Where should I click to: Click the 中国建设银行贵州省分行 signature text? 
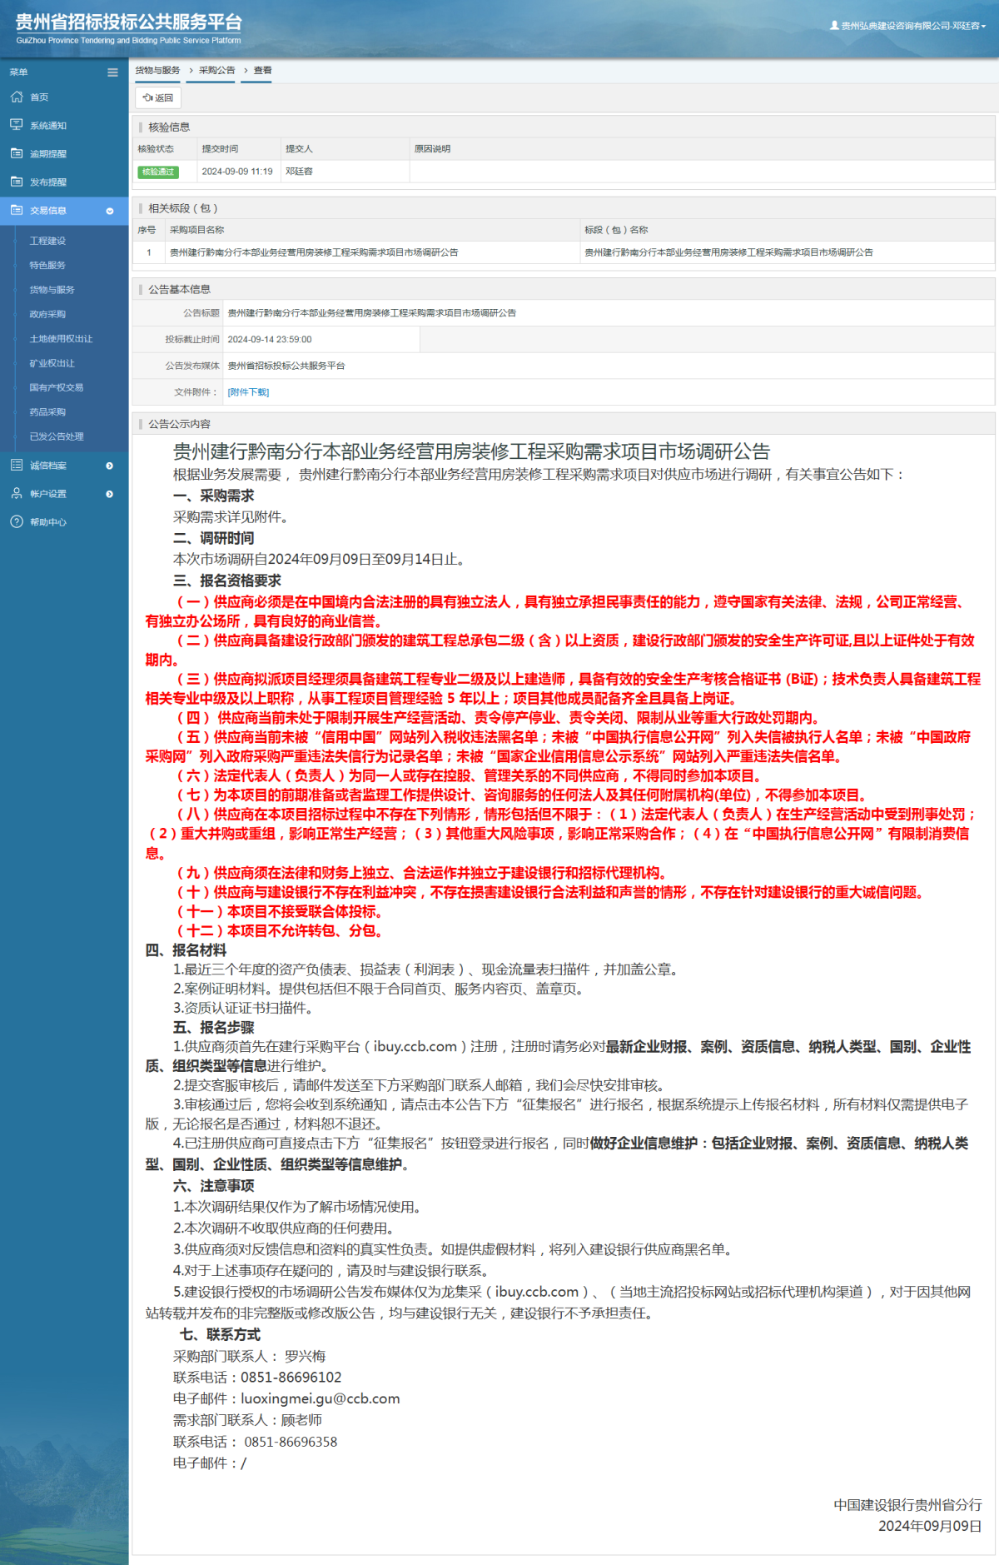(x=907, y=1505)
